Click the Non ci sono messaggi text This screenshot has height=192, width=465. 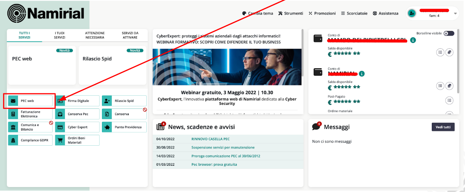coord(332,142)
